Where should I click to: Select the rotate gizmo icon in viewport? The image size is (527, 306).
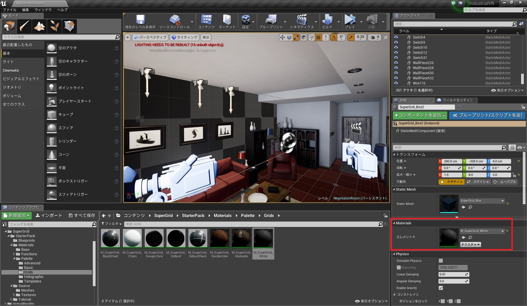289,37
